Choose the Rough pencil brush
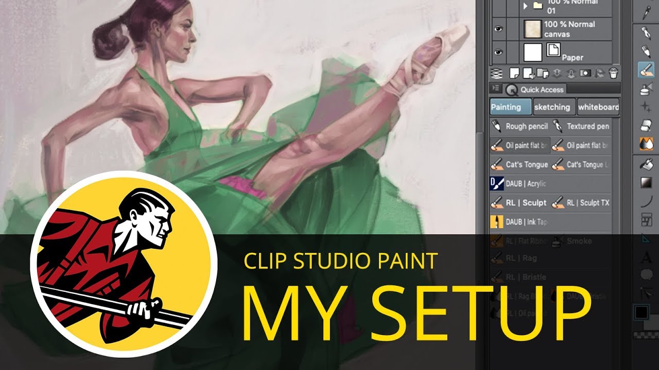The width and height of the screenshot is (659, 370). pyautogui.click(x=520, y=126)
